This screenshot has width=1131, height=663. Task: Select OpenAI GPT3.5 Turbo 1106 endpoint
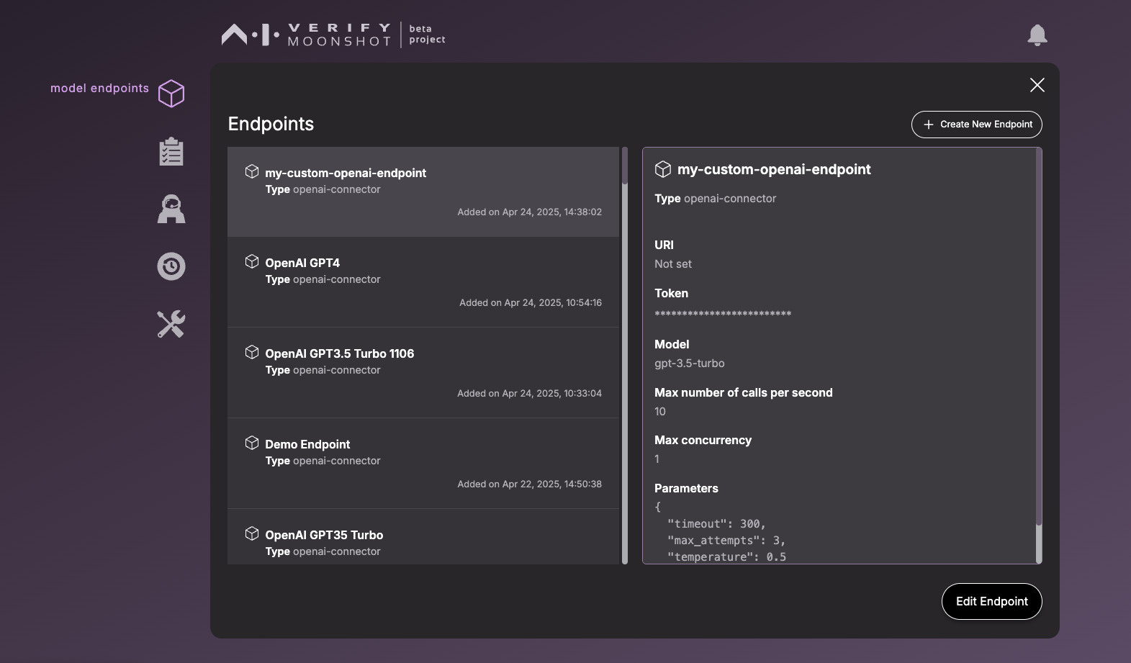point(423,373)
